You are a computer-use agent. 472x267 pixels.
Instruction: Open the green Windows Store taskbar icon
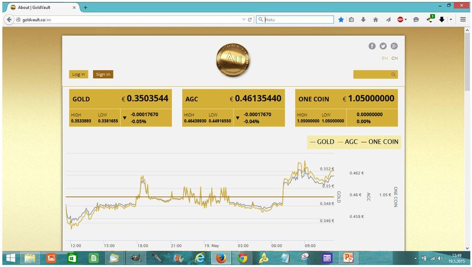pyautogui.click(x=72, y=258)
